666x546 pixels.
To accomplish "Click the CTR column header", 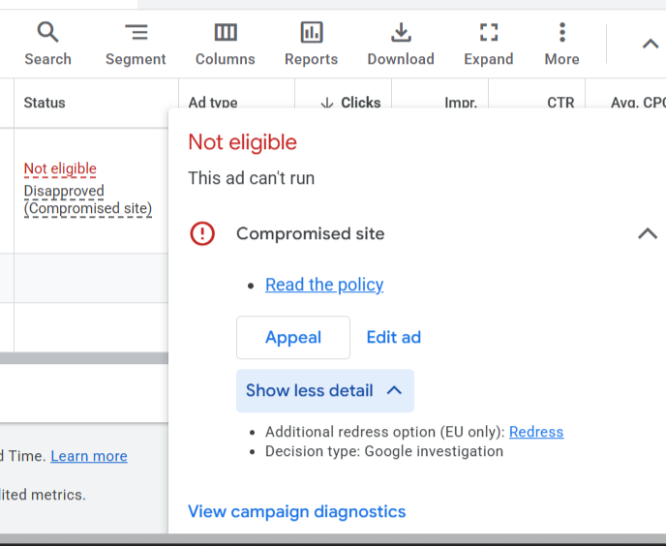I will (560, 103).
